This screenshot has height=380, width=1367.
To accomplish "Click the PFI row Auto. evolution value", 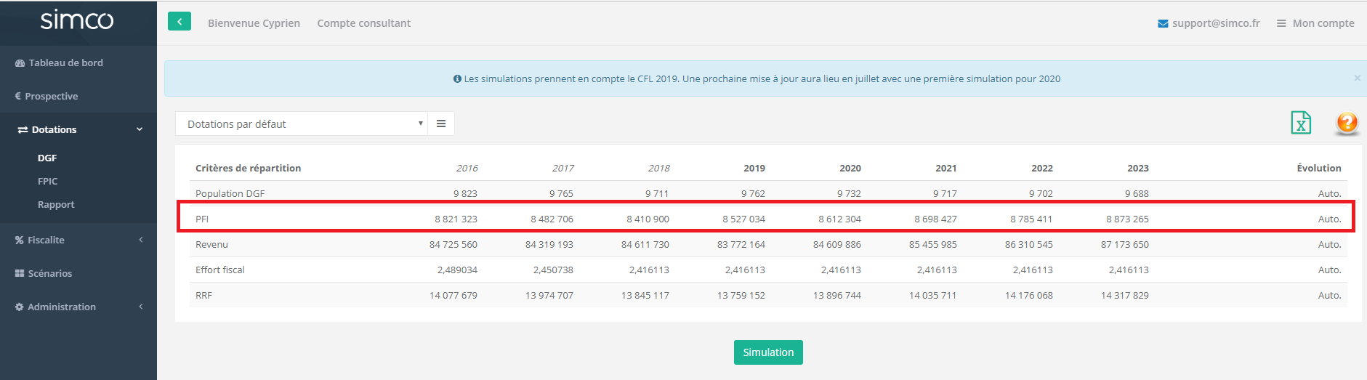I will [x=1329, y=219].
